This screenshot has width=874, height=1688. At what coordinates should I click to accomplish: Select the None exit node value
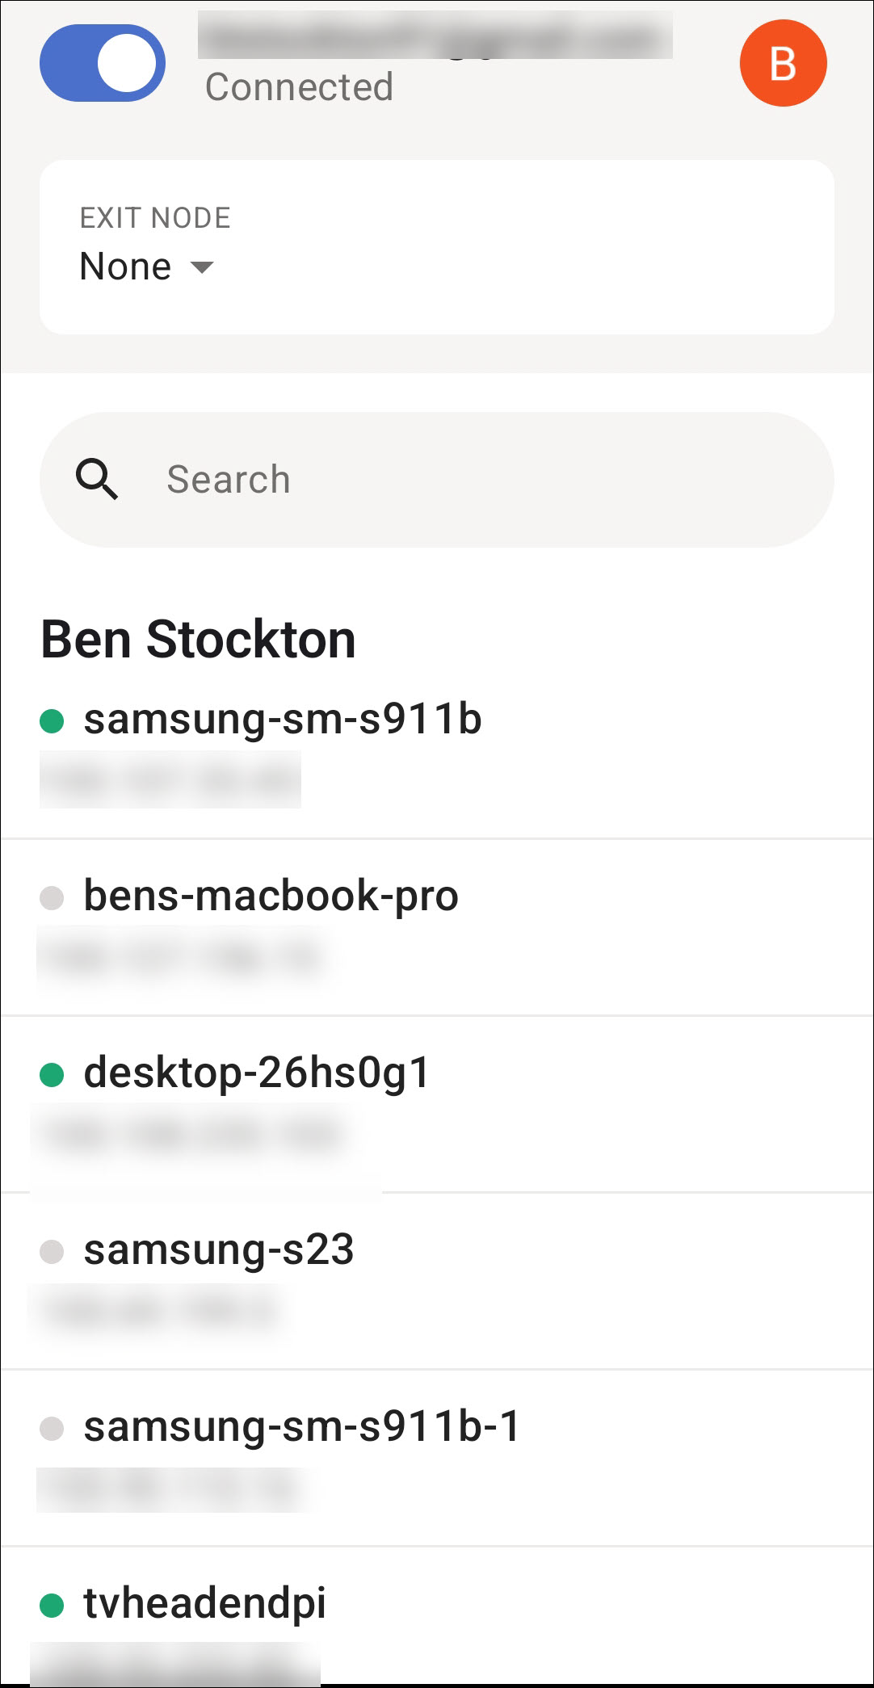[126, 267]
